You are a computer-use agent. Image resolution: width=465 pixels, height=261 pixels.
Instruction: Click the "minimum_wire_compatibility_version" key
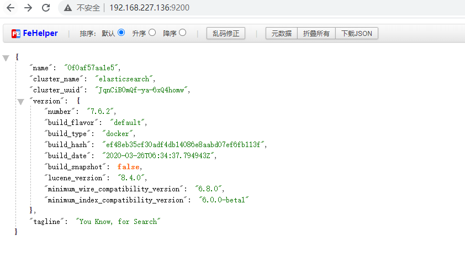[x=114, y=189]
